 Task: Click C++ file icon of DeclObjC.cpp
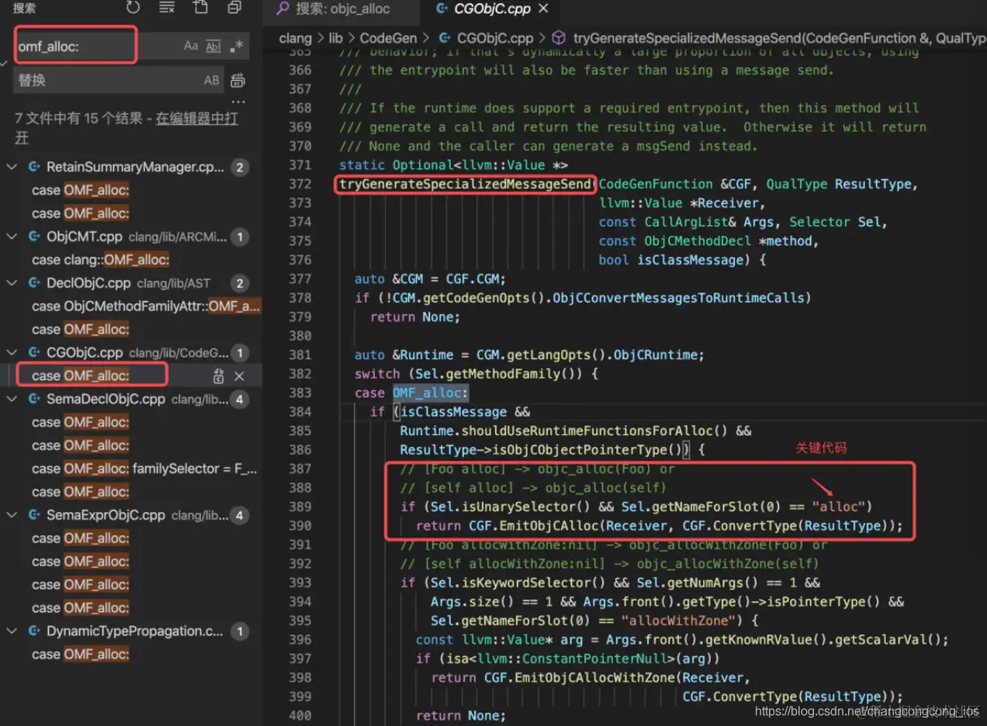click(x=33, y=283)
